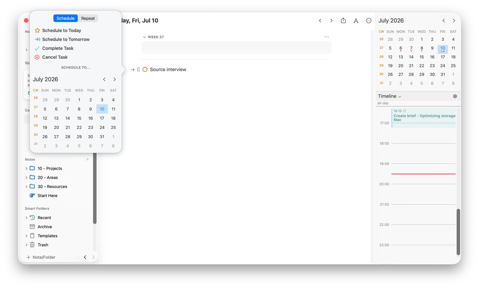Expand the Recent smart folder

tap(26, 218)
